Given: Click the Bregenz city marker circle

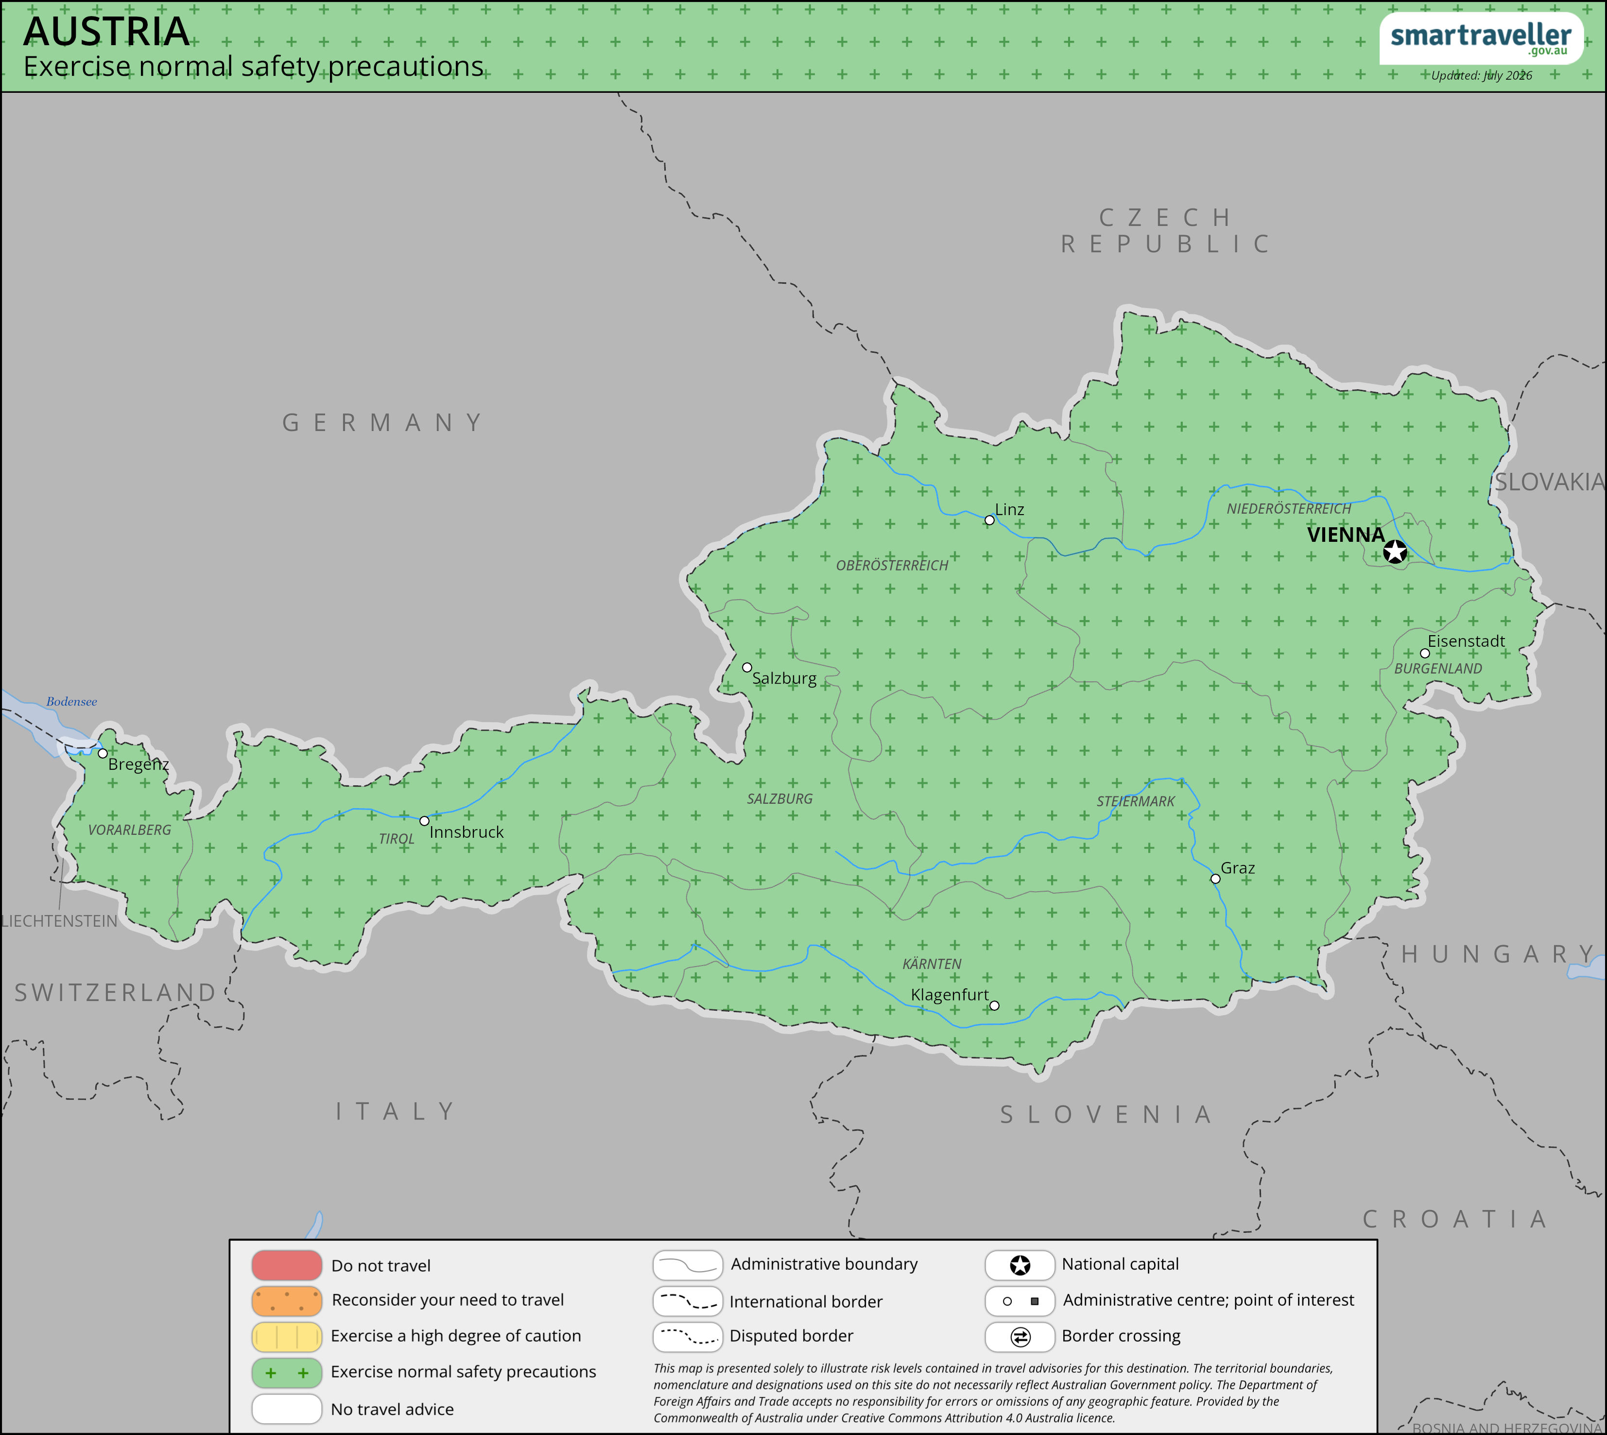Looking at the screenshot, I should click(x=103, y=754).
